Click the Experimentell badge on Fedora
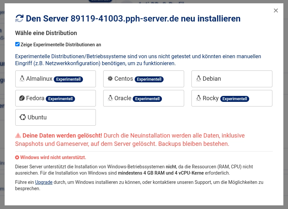The width and height of the screenshot is (288, 209). pos(60,99)
